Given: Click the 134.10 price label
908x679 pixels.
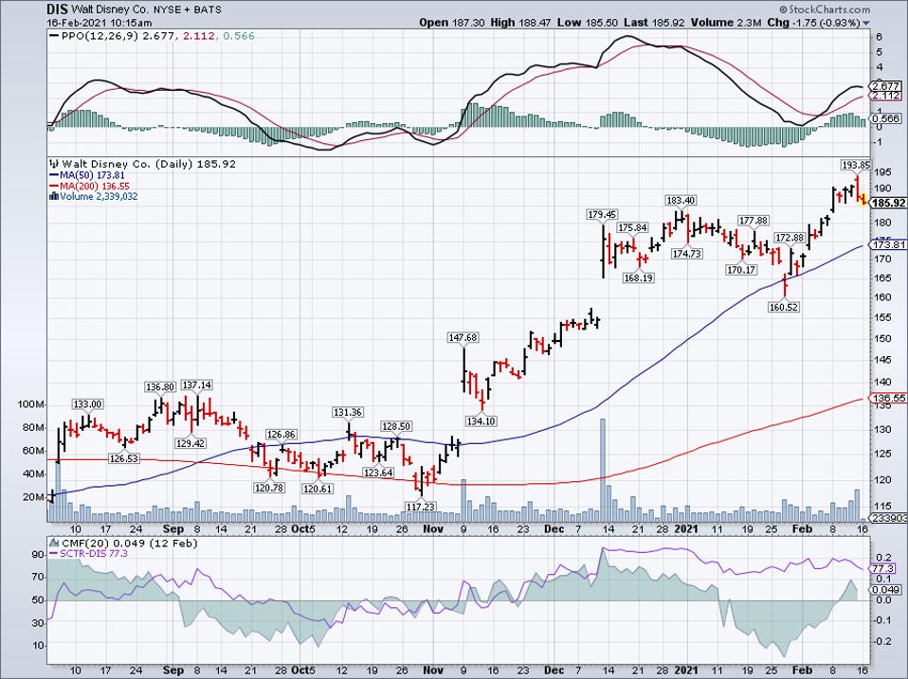Looking at the screenshot, I should [481, 421].
